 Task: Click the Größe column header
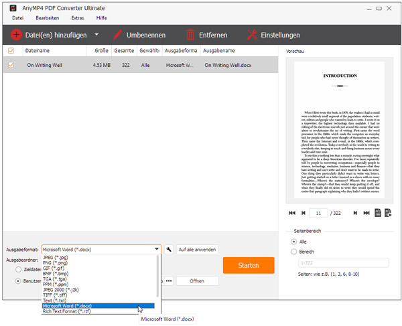(99, 51)
